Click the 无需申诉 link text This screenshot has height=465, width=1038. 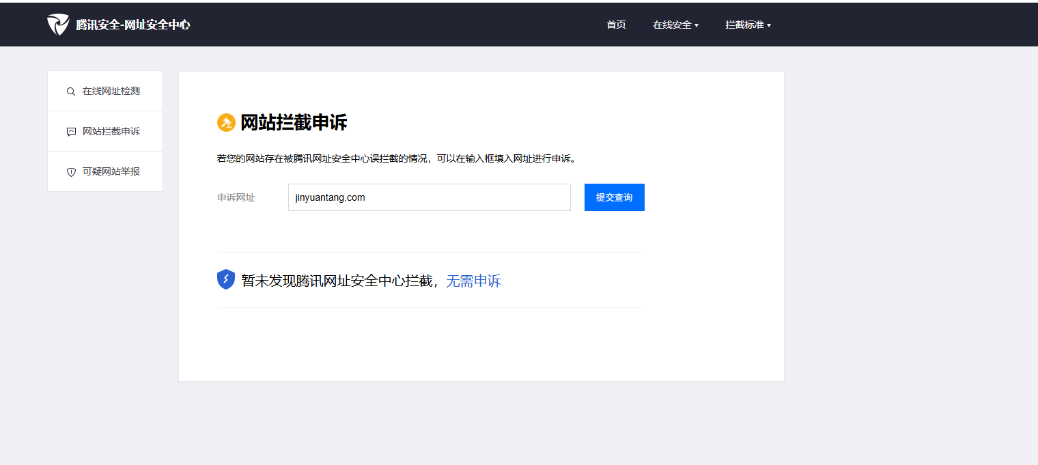coord(473,281)
